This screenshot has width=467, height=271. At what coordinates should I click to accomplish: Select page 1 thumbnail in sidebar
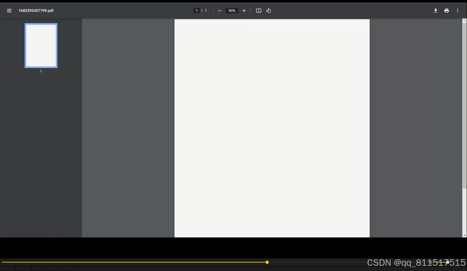41,46
